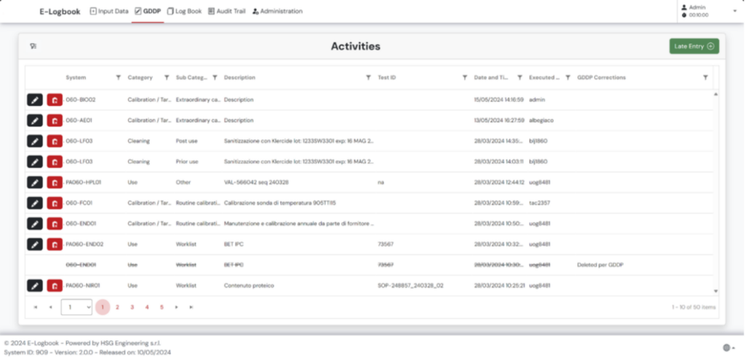Image resolution: width=745 pixels, height=360 pixels.
Task: Click the Late Entry button
Action: pyautogui.click(x=693, y=47)
